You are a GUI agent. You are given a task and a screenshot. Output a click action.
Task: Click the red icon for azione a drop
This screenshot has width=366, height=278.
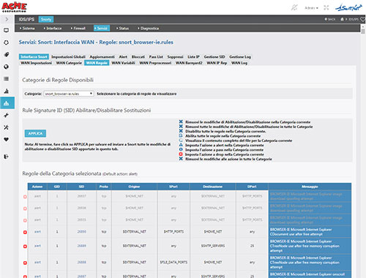[181, 154]
